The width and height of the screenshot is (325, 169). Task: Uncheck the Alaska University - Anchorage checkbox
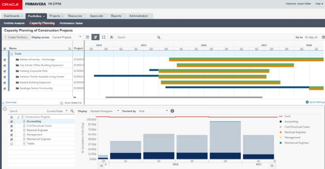pos(4,60)
